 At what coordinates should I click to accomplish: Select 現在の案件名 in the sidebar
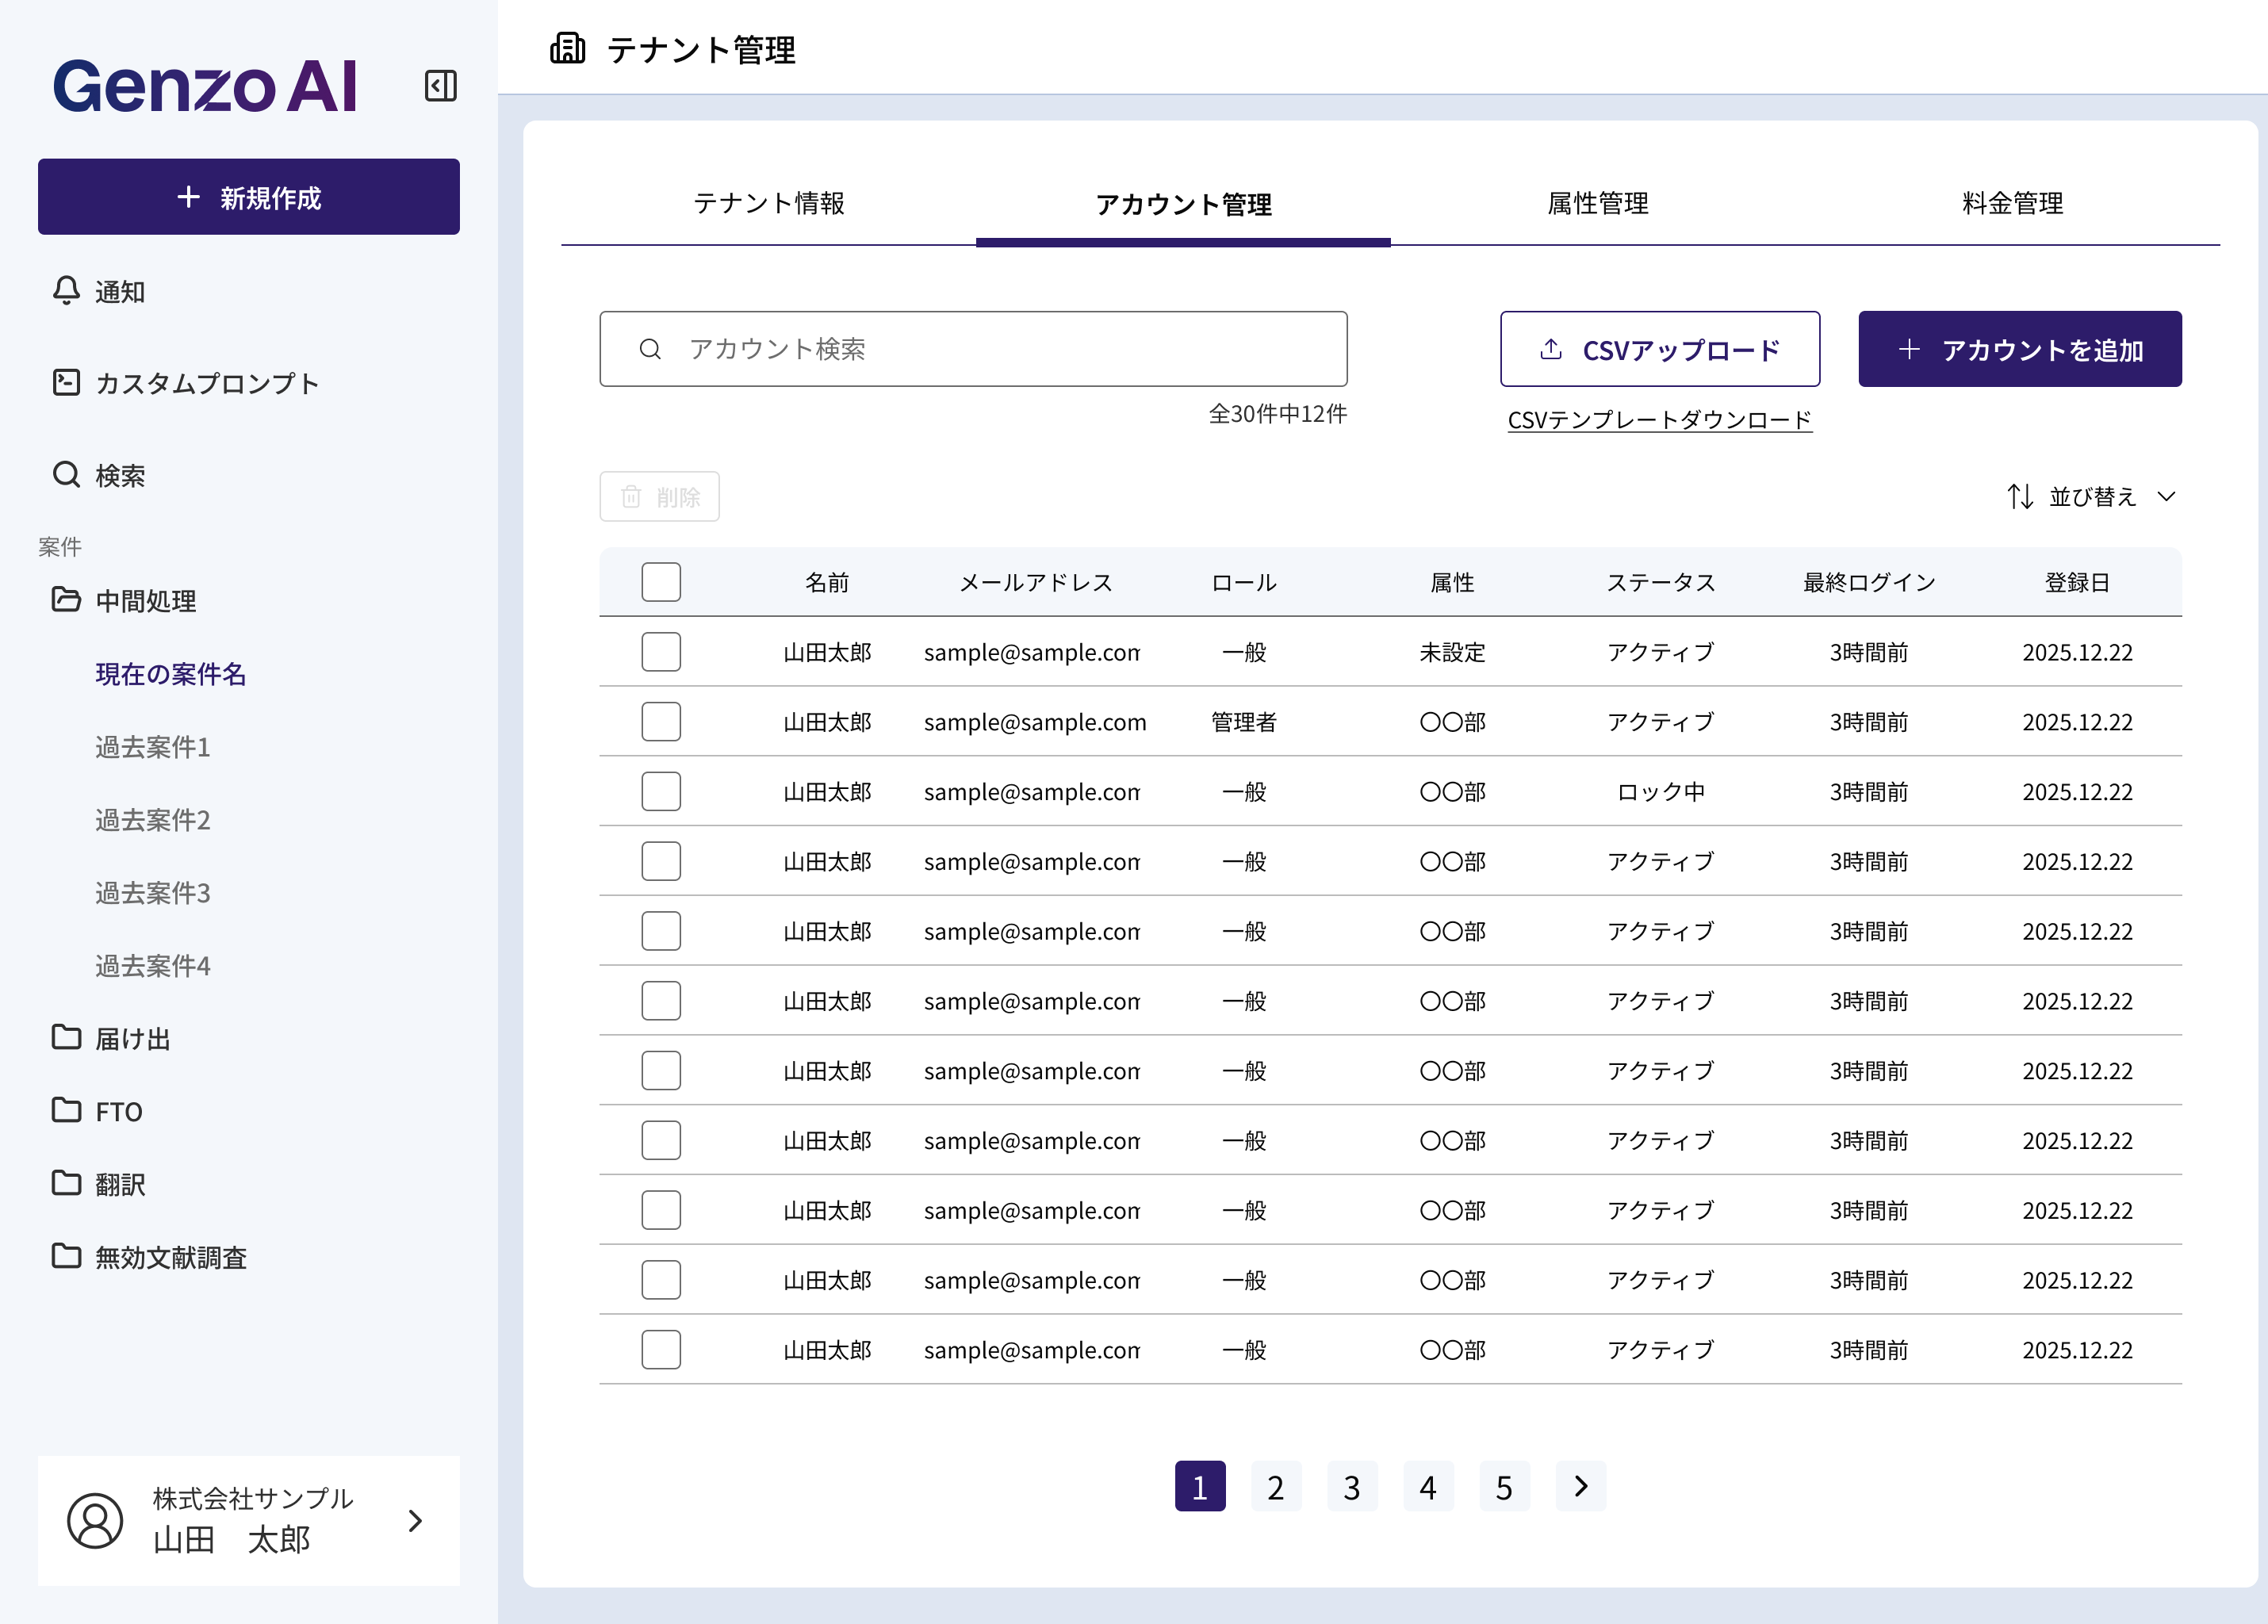[x=170, y=674]
